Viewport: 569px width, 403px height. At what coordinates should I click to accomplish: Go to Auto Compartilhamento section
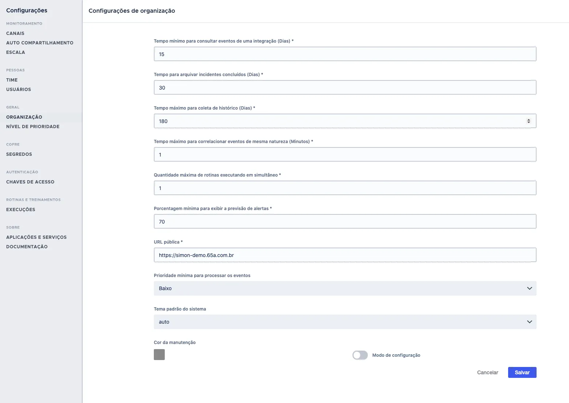point(40,43)
